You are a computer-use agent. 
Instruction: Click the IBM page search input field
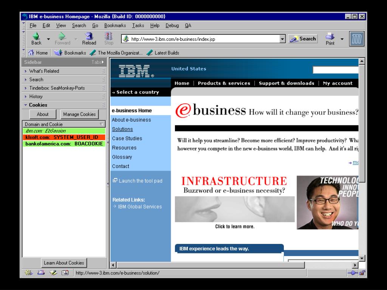click(336, 70)
